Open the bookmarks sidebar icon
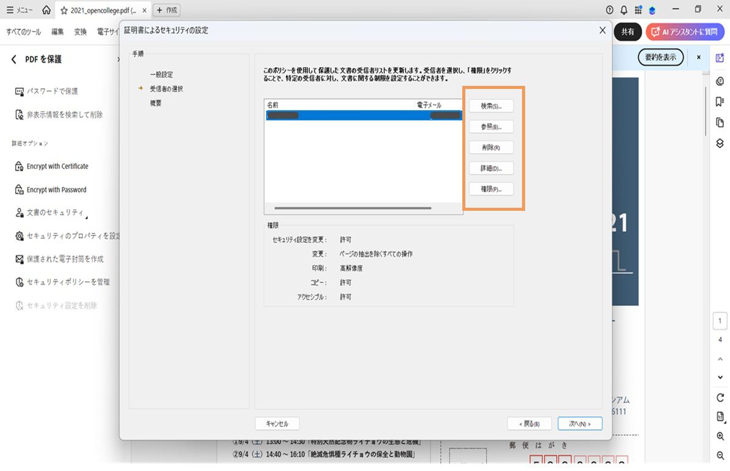730x471 pixels. coord(720,102)
